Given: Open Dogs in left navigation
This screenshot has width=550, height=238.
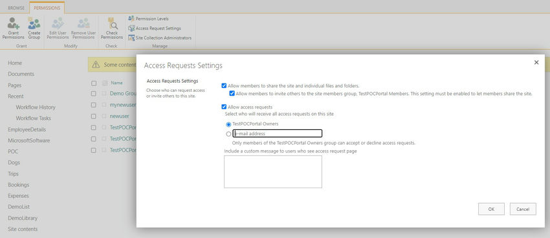Looking at the screenshot, I should tap(14, 162).
